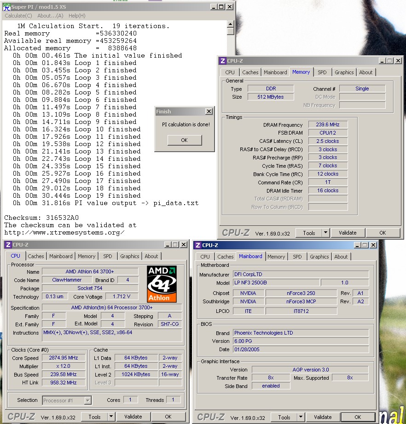Screen dimensions: 406x424
Task: Click the CPU-Z Mainboard window title icon
Action: click(198, 245)
